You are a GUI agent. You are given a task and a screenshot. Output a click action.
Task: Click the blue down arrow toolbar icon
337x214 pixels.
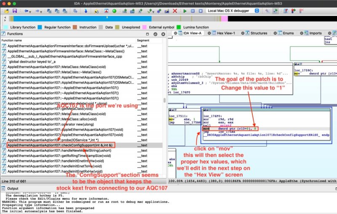(x=86, y=11)
